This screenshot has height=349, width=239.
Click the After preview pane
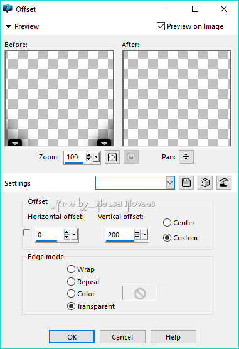(x=176, y=98)
